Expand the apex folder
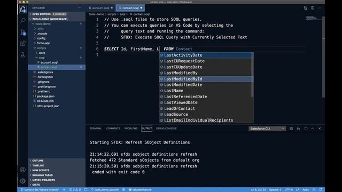Screen dimensions: 342x192 coord(57,53)
